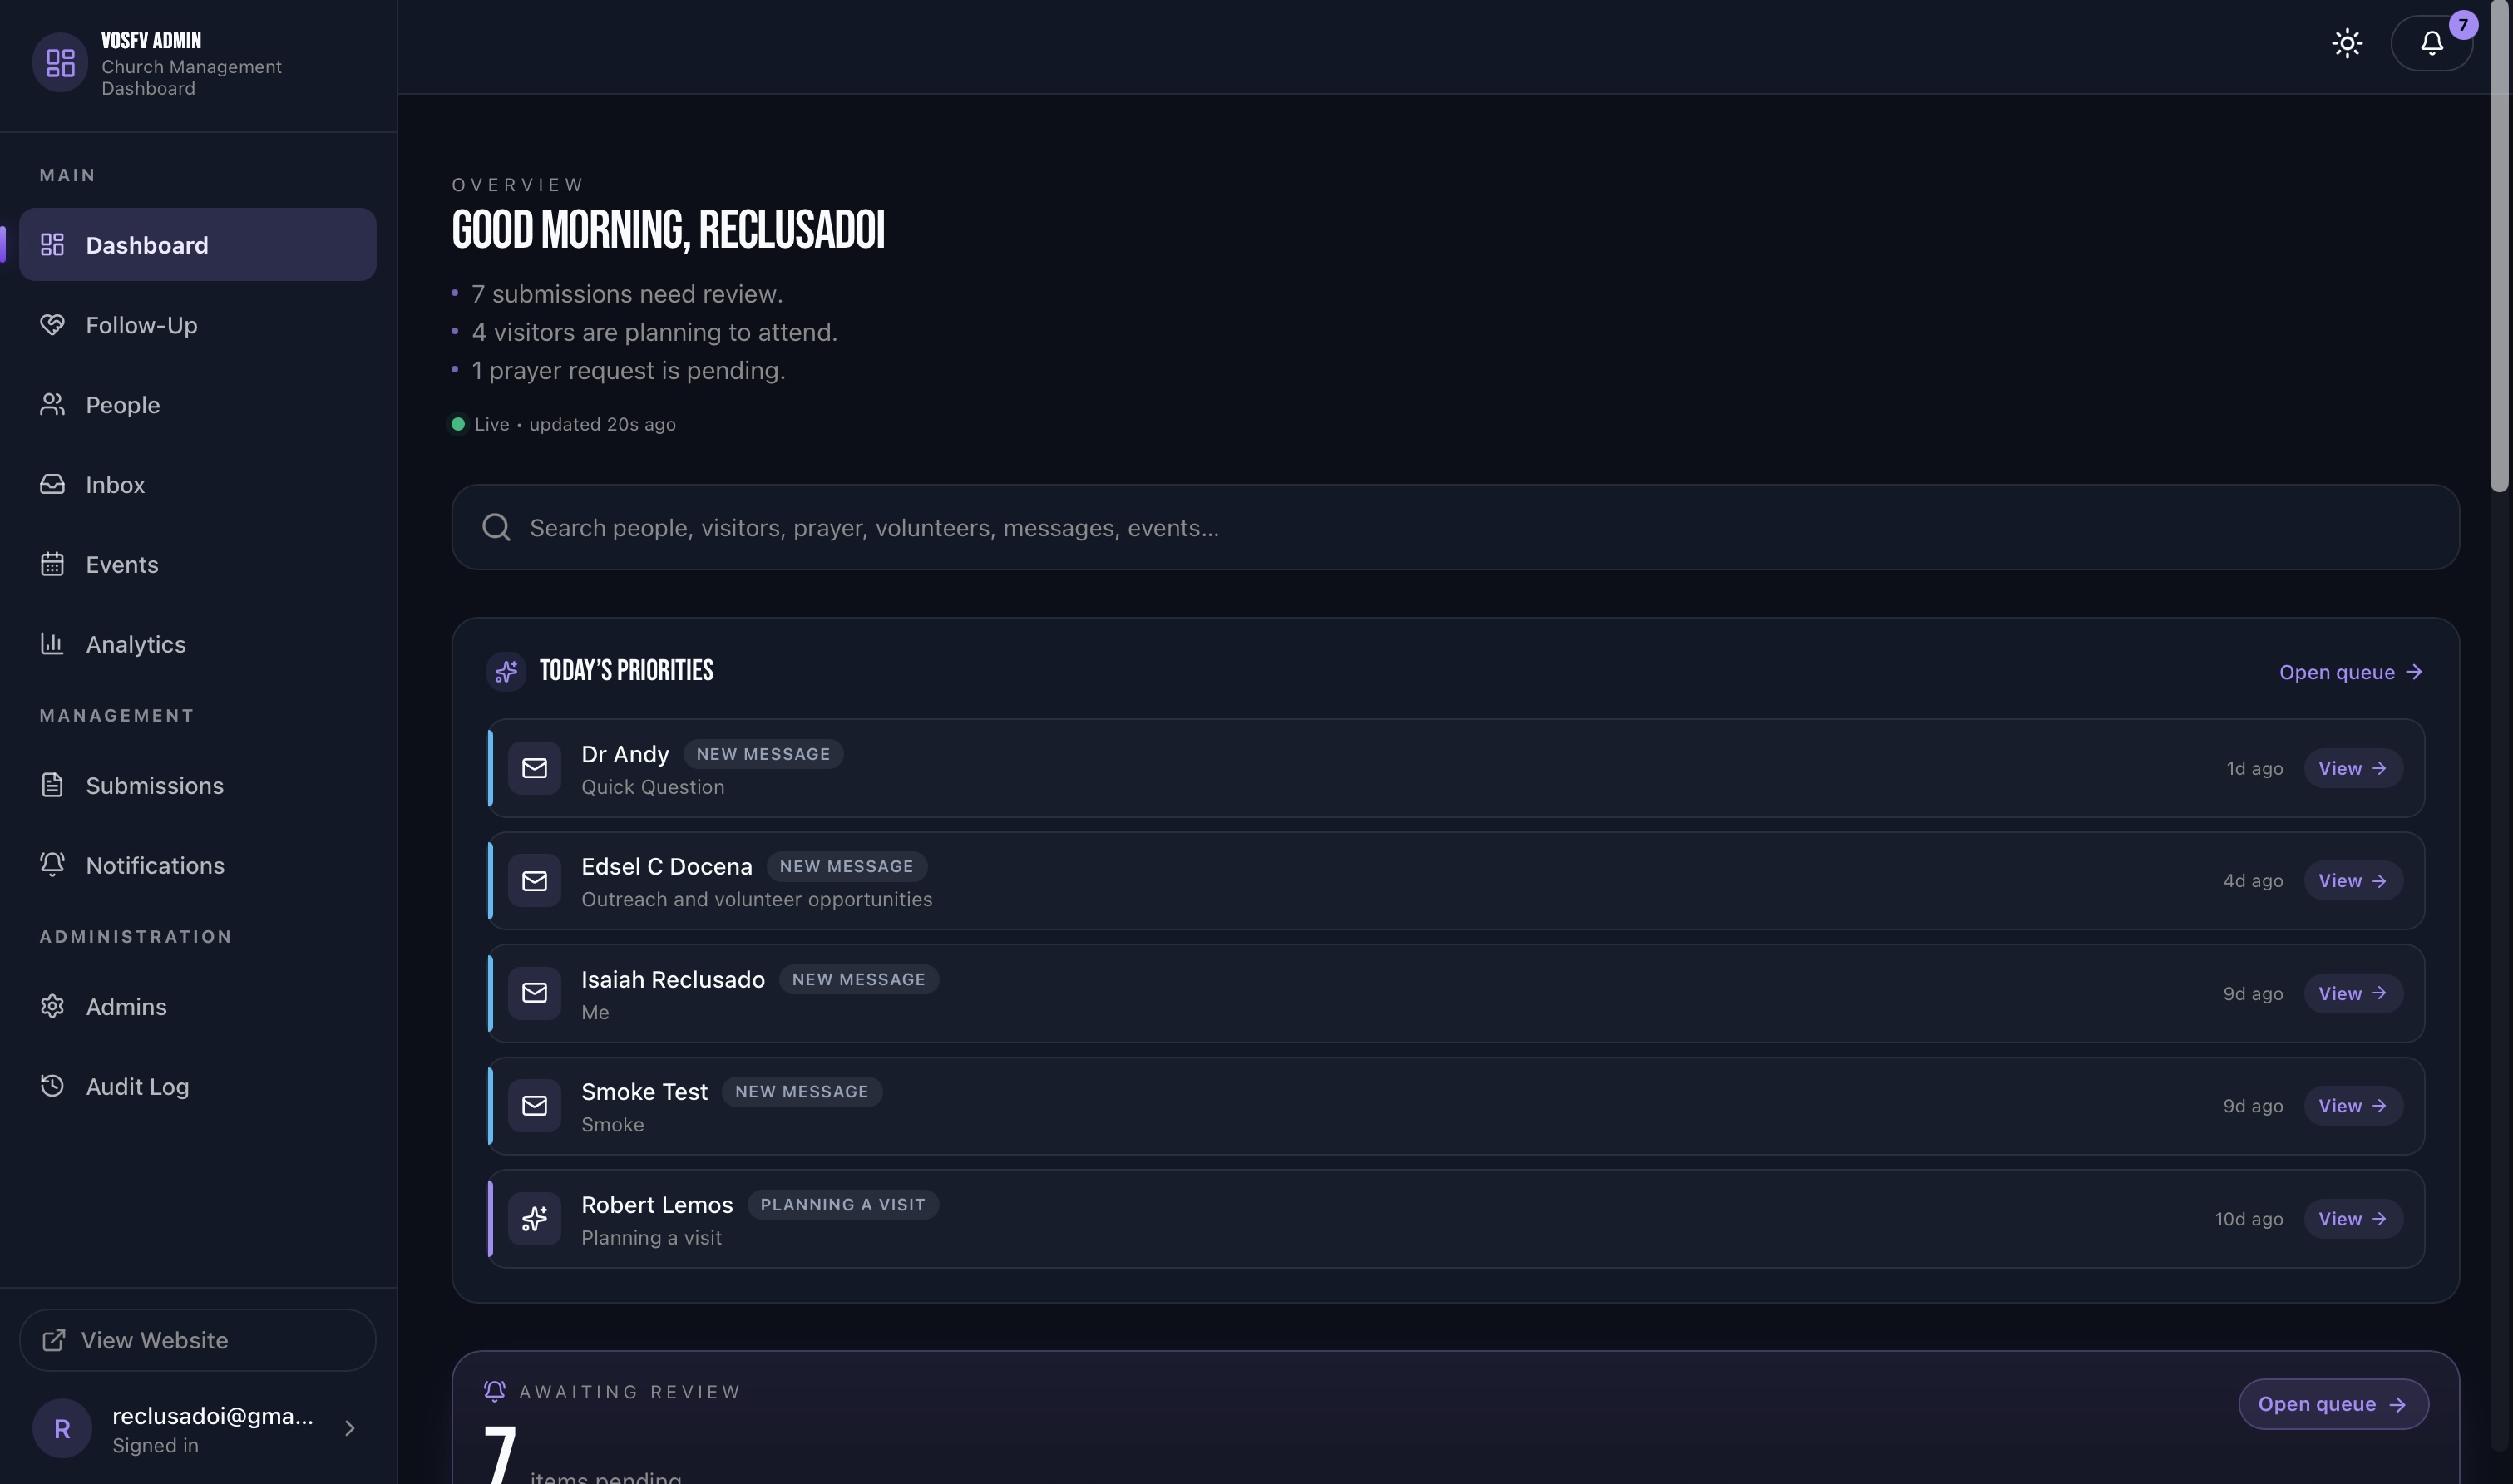Click the Live updated status indicator
The height and width of the screenshot is (1484, 2513).
click(563, 424)
